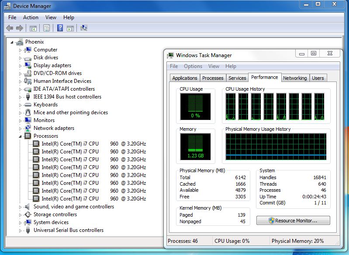Click the Forward arrow in Device Manager toolbar
Viewport: 349px width, 255px height.
pos(20,28)
